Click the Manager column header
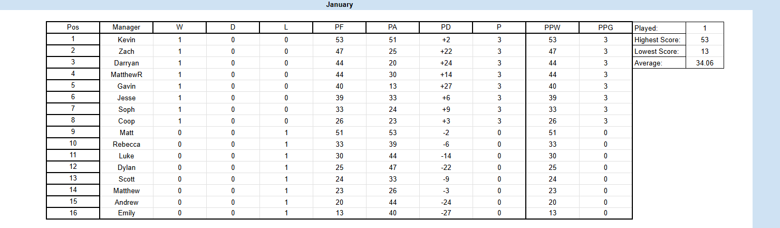780x228 pixels. pyautogui.click(x=127, y=27)
